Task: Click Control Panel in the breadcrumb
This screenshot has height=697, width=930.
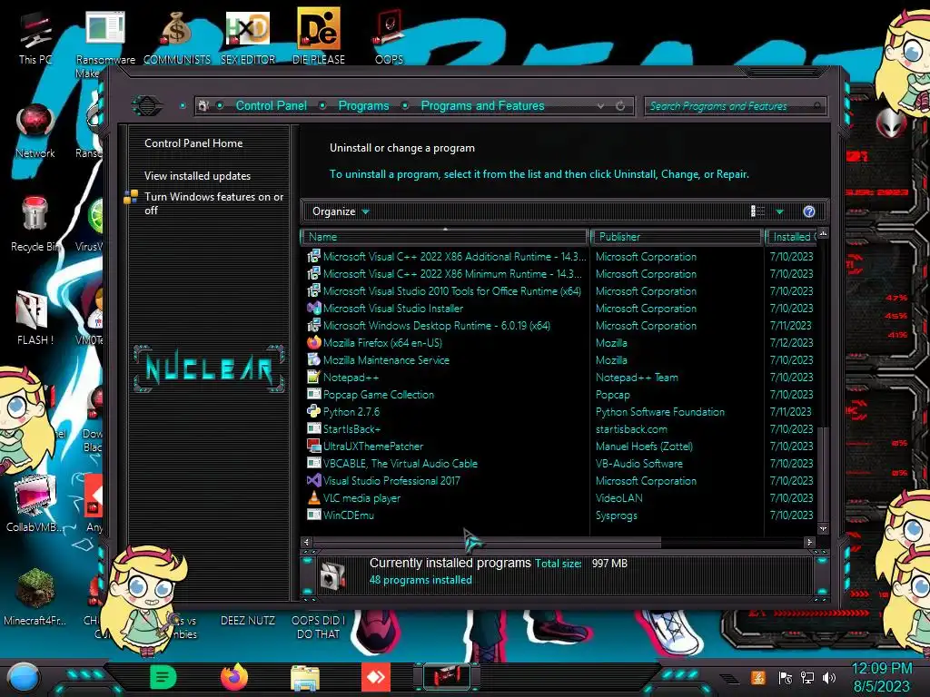Action: [271, 105]
